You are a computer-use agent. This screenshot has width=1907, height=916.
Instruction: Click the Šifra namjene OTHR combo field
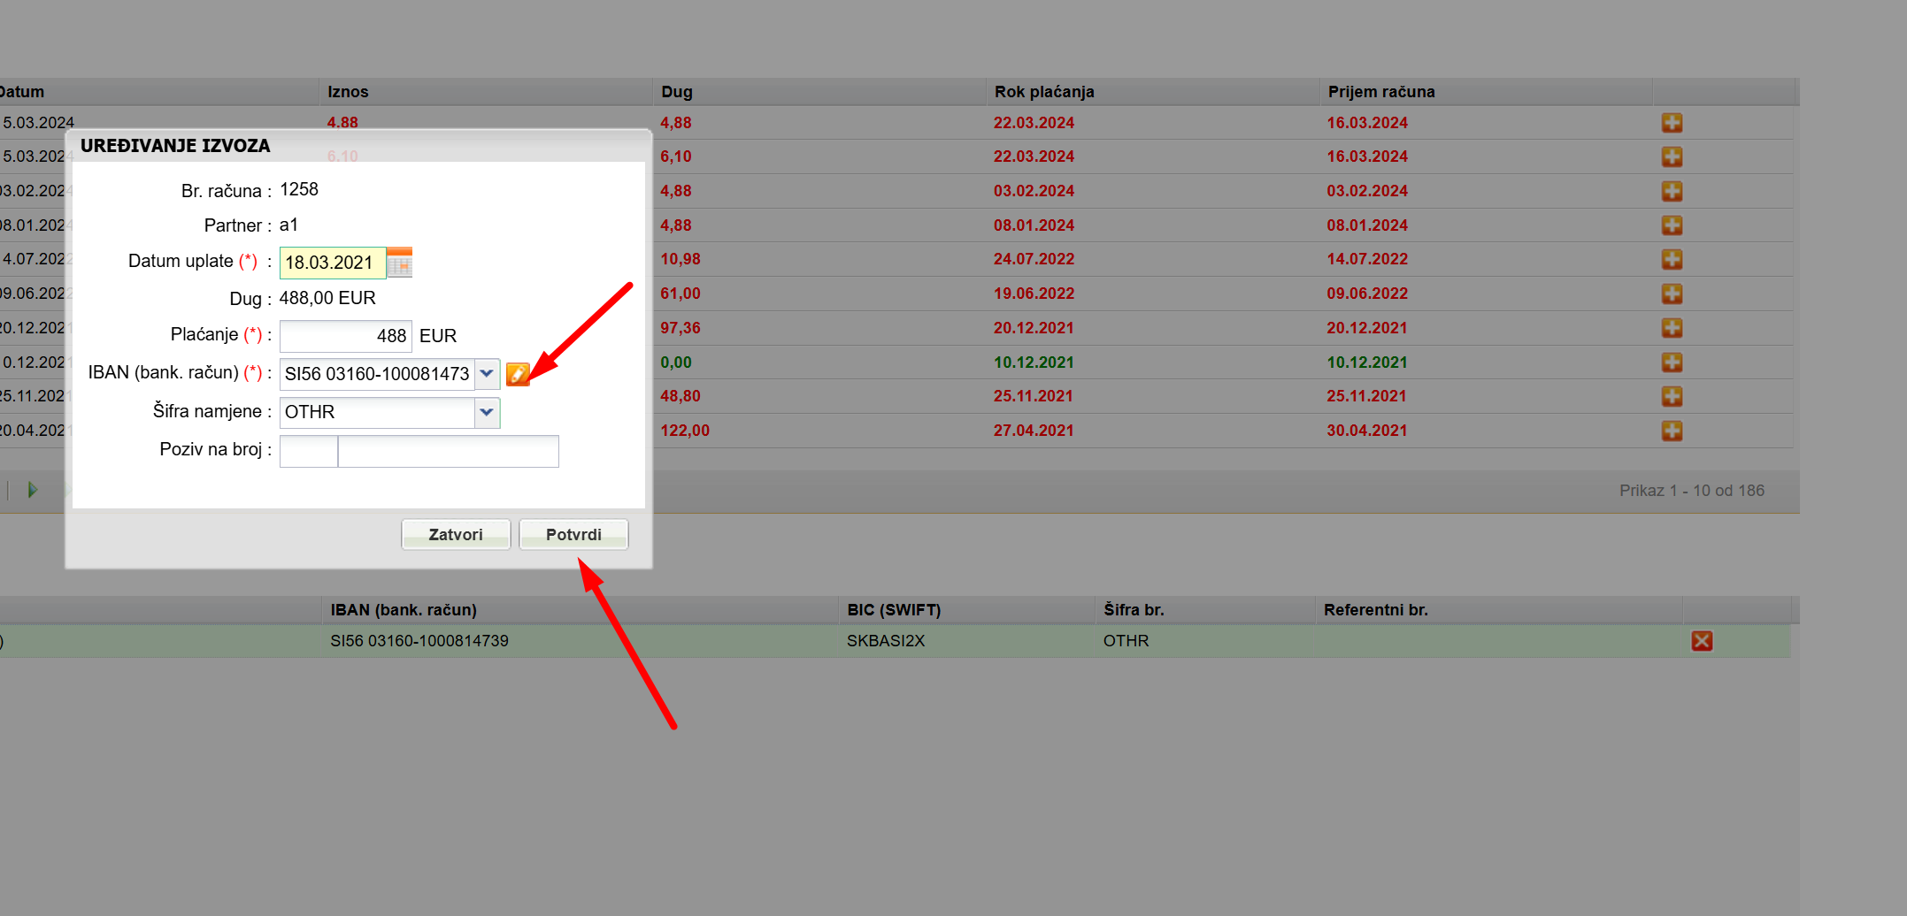coord(377,412)
